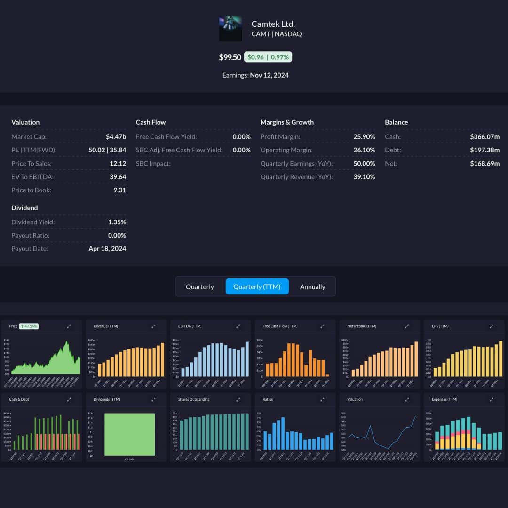508x508 pixels.
Task: Expand the EPS (TTM) chart
Action: tap(492, 326)
